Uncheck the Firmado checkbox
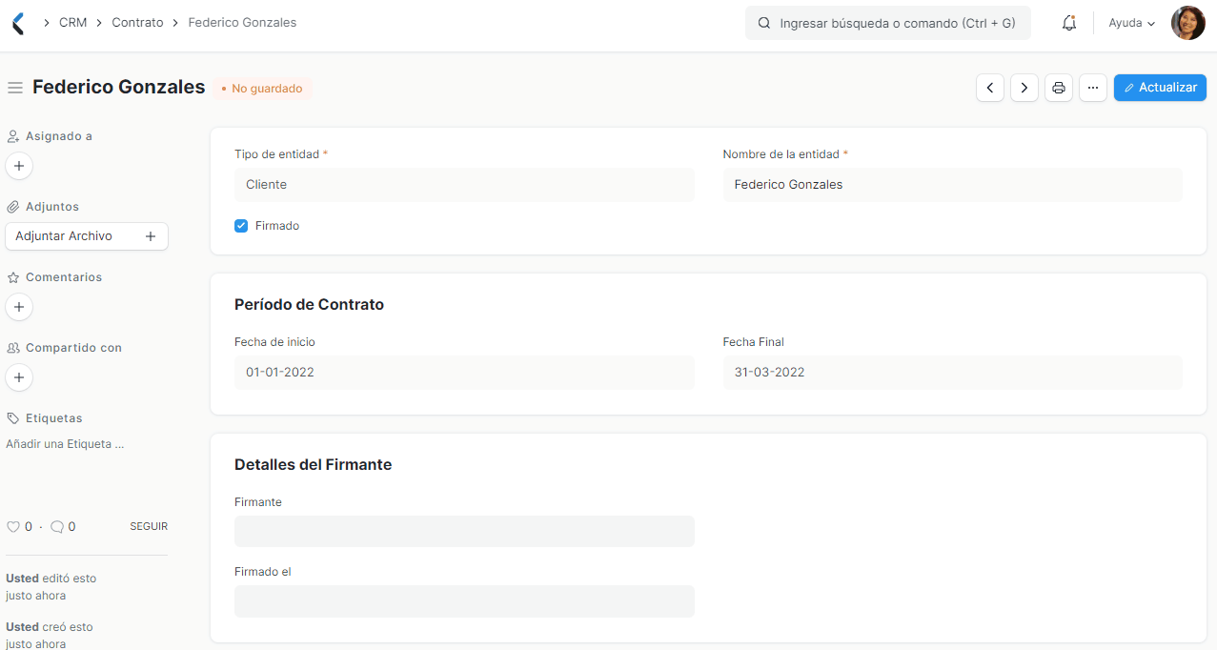The height and width of the screenshot is (650, 1217). [x=241, y=226]
